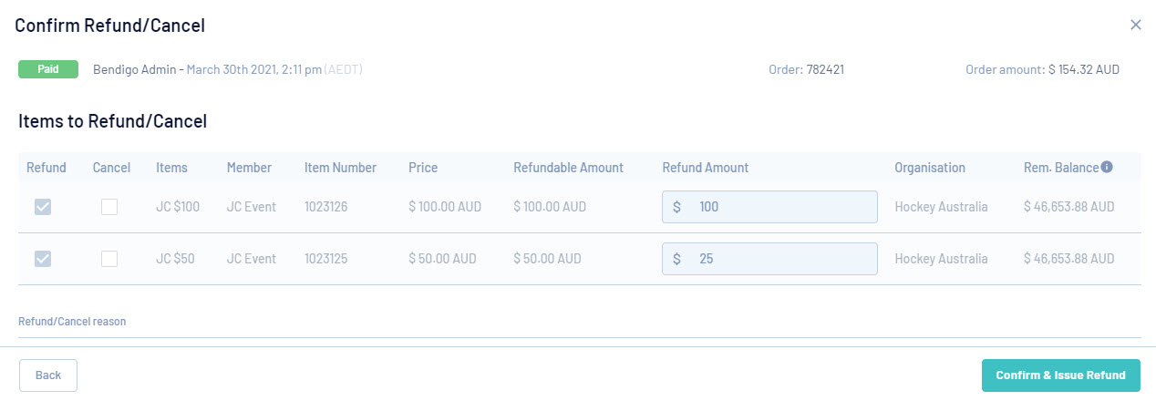Click the Refund Amount column header
Image resolution: width=1156 pixels, height=401 pixels.
click(705, 168)
